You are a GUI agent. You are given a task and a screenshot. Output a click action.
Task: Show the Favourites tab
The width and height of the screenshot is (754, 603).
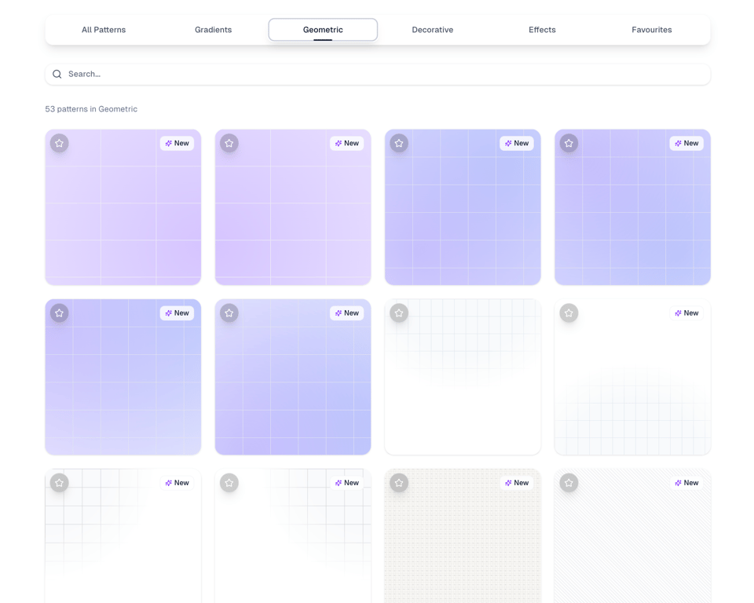pyautogui.click(x=651, y=30)
